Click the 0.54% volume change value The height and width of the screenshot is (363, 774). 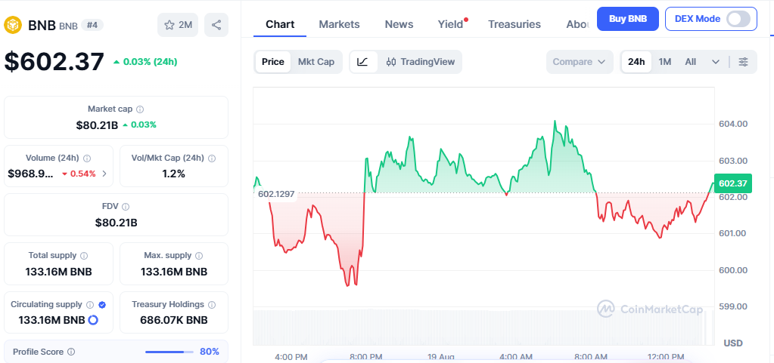coord(79,174)
